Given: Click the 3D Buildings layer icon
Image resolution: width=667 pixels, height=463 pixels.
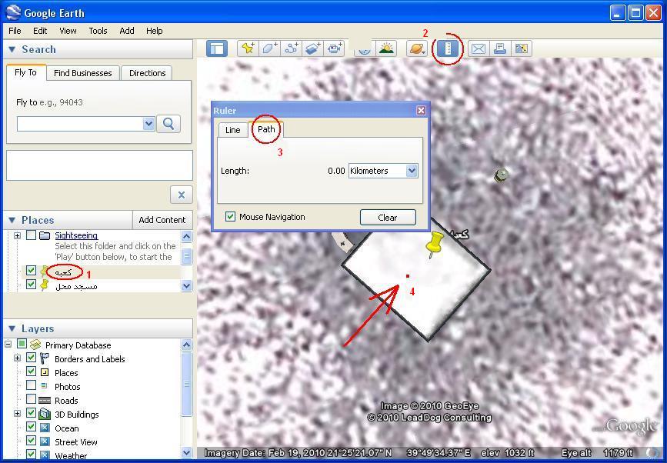Looking at the screenshot, I should point(45,414).
